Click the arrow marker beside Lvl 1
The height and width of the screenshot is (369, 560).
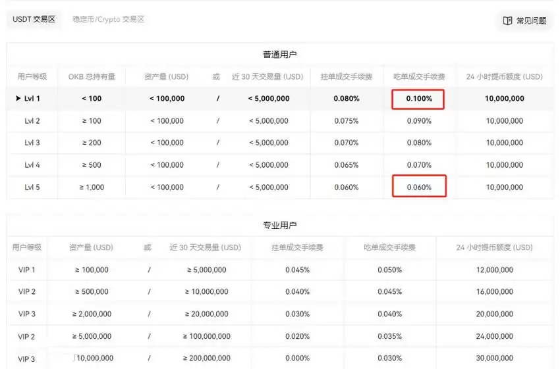click(18, 99)
